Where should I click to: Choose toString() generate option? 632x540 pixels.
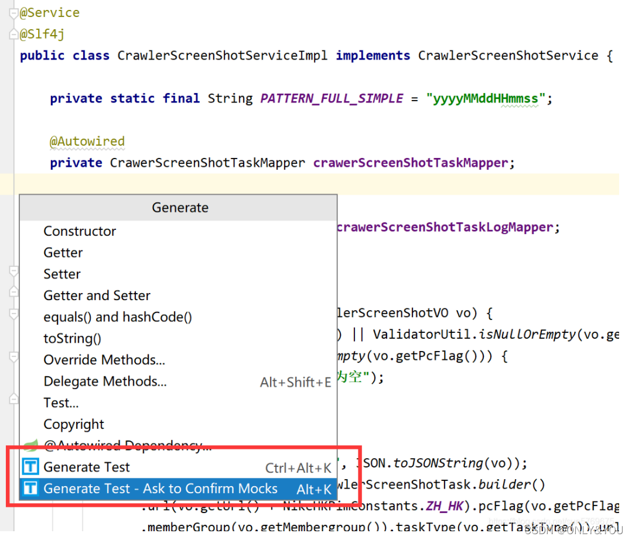pos(179,338)
